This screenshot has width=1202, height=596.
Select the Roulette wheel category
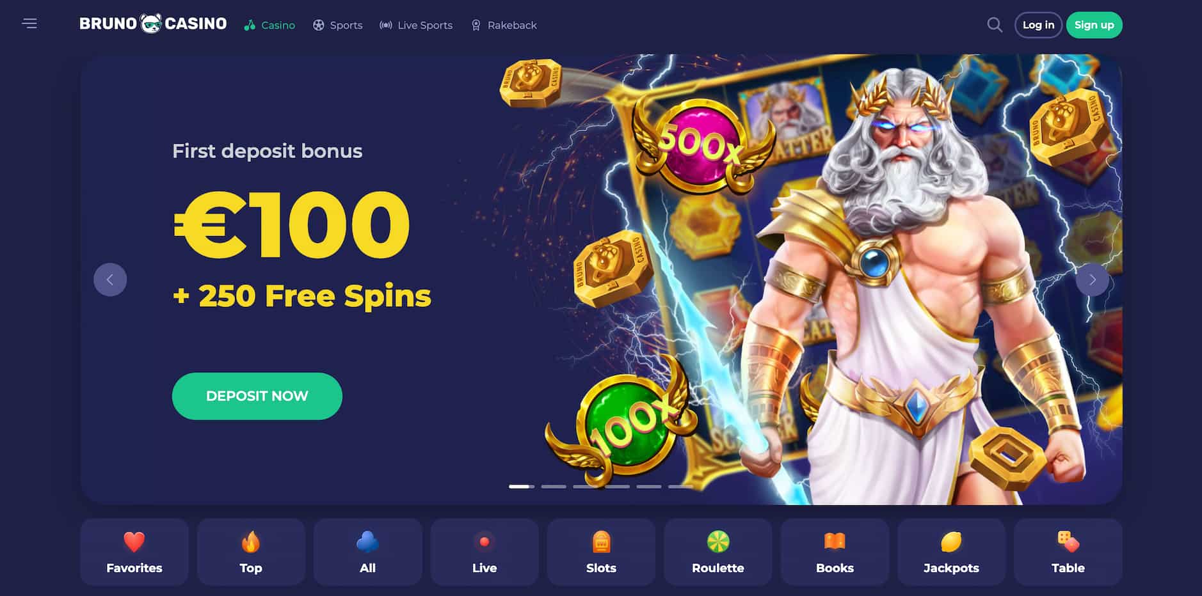coord(718,552)
